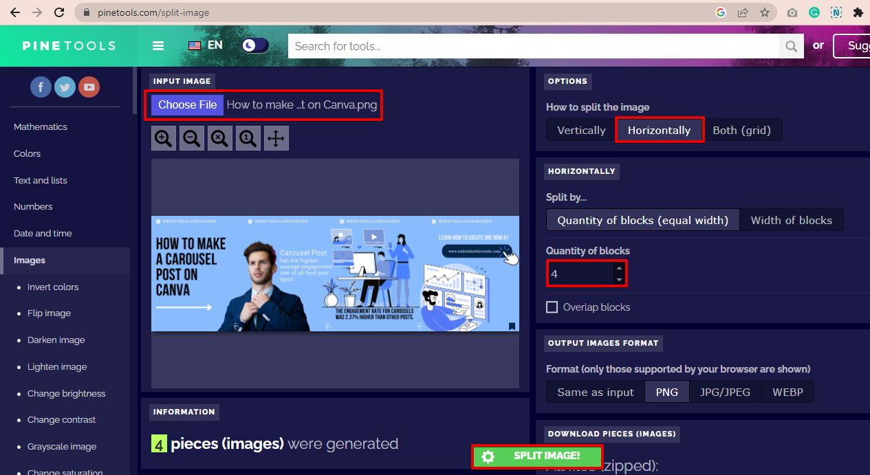Viewport: 870px width, 475px height.
Task: Open Colors category
Action: tap(27, 153)
